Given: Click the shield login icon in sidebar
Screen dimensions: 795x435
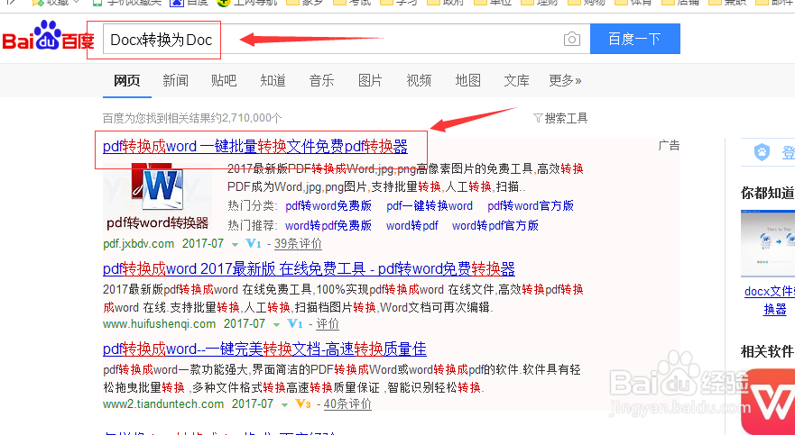Looking at the screenshot, I should [762, 152].
